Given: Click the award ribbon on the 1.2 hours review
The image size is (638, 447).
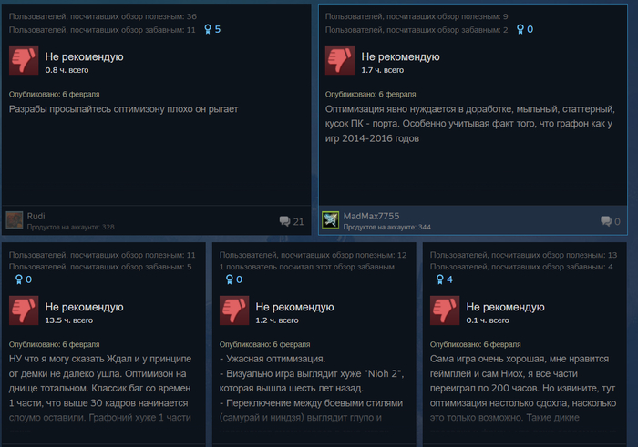Looking at the screenshot, I should point(234,279).
